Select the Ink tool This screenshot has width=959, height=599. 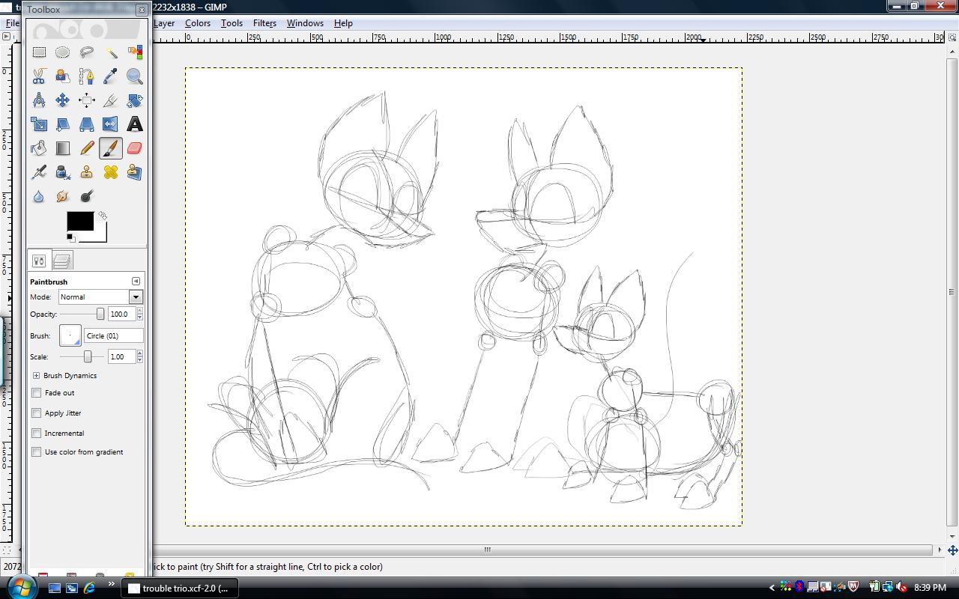[x=63, y=172]
